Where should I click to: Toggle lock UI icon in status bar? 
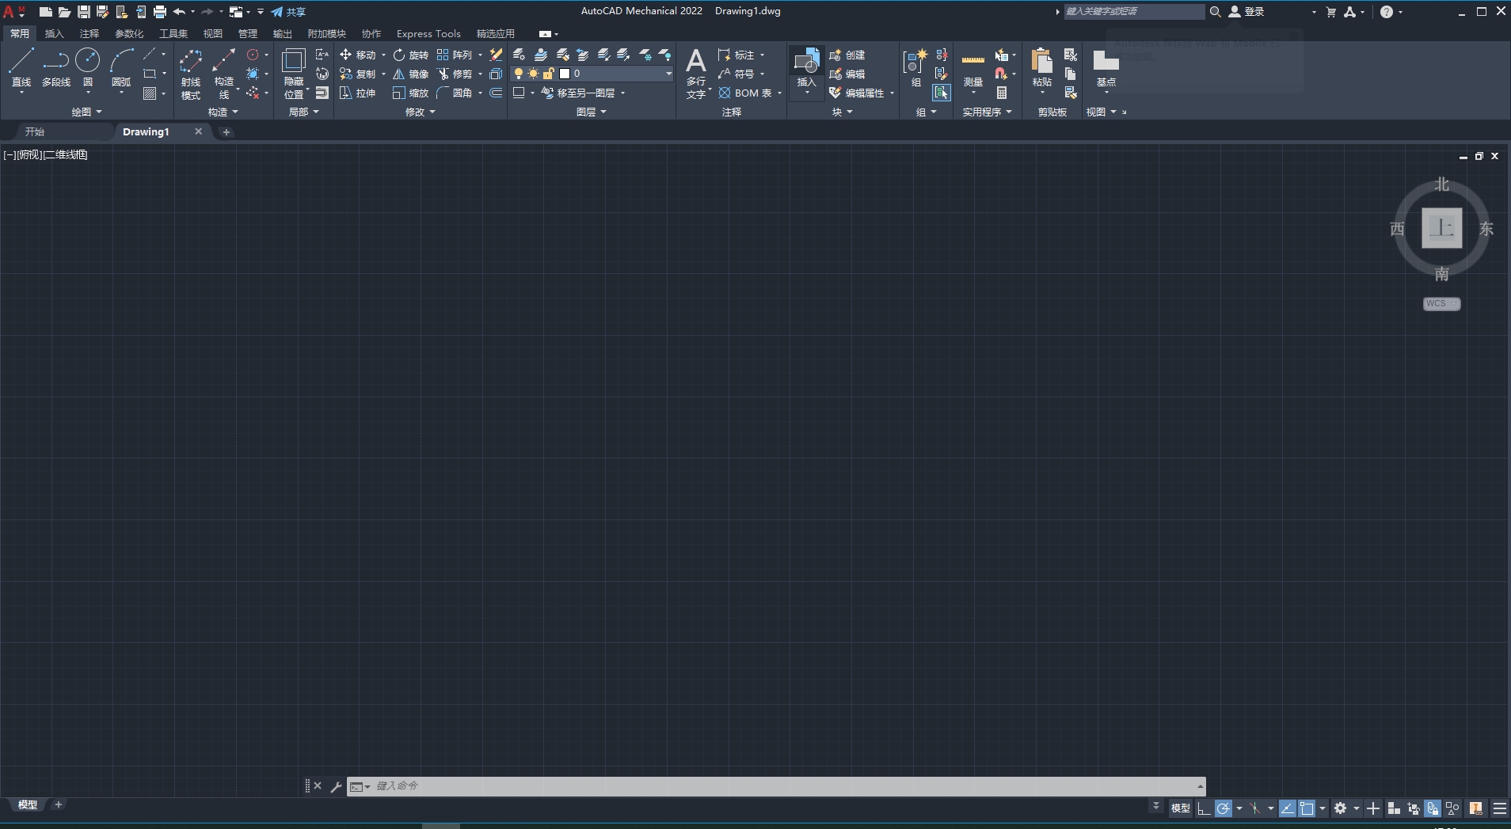(1433, 808)
